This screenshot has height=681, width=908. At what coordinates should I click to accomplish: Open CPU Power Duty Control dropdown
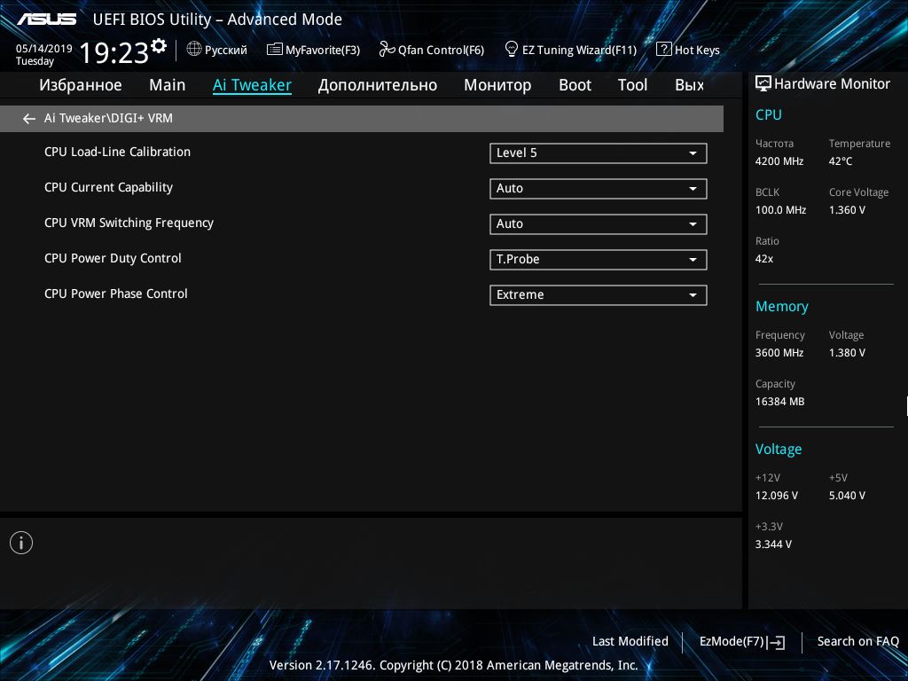pyautogui.click(x=599, y=260)
